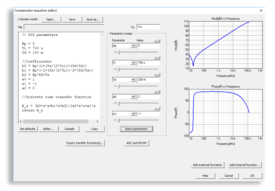
Task: Open the Kp parameter dropdown
Action: point(133,46)
